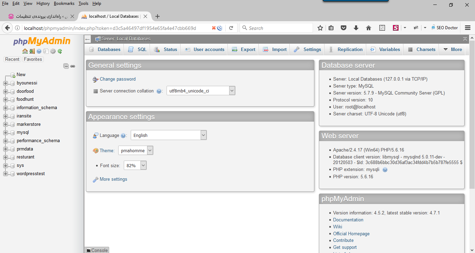475x253 pixels.
Task: Open the Tools menu
Action: 83,3
